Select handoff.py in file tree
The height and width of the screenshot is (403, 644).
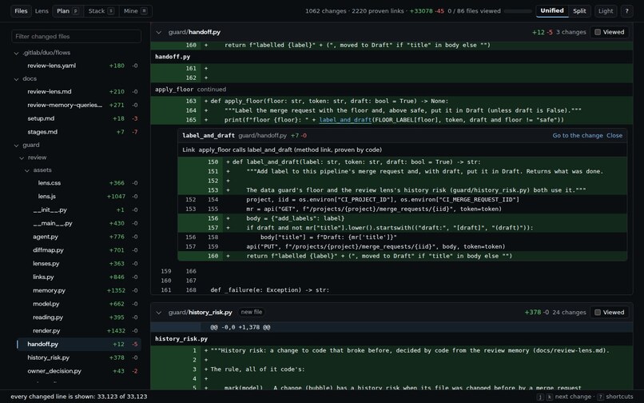[x=79, y=344]
